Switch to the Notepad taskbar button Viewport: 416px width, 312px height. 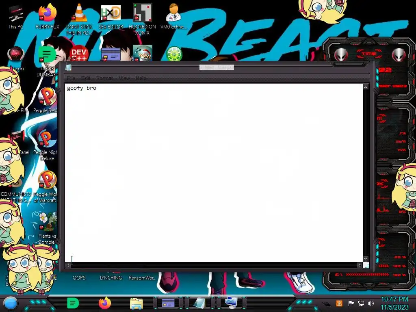(199, 303)
